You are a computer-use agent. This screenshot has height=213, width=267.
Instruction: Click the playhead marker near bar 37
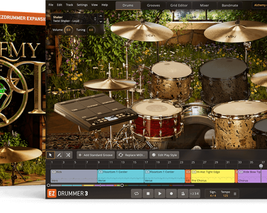coord(261,166)
